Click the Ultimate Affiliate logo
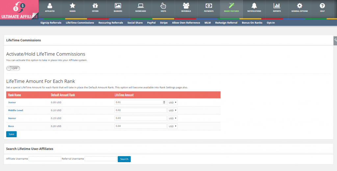This screenshot has width=337, height=171. (x=19, y=10)
